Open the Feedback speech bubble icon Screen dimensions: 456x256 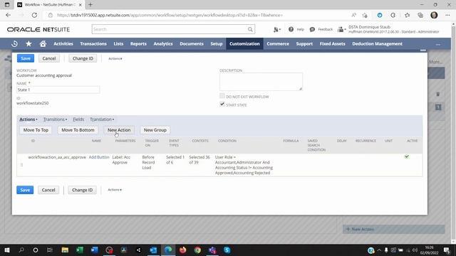pos(312,29)
